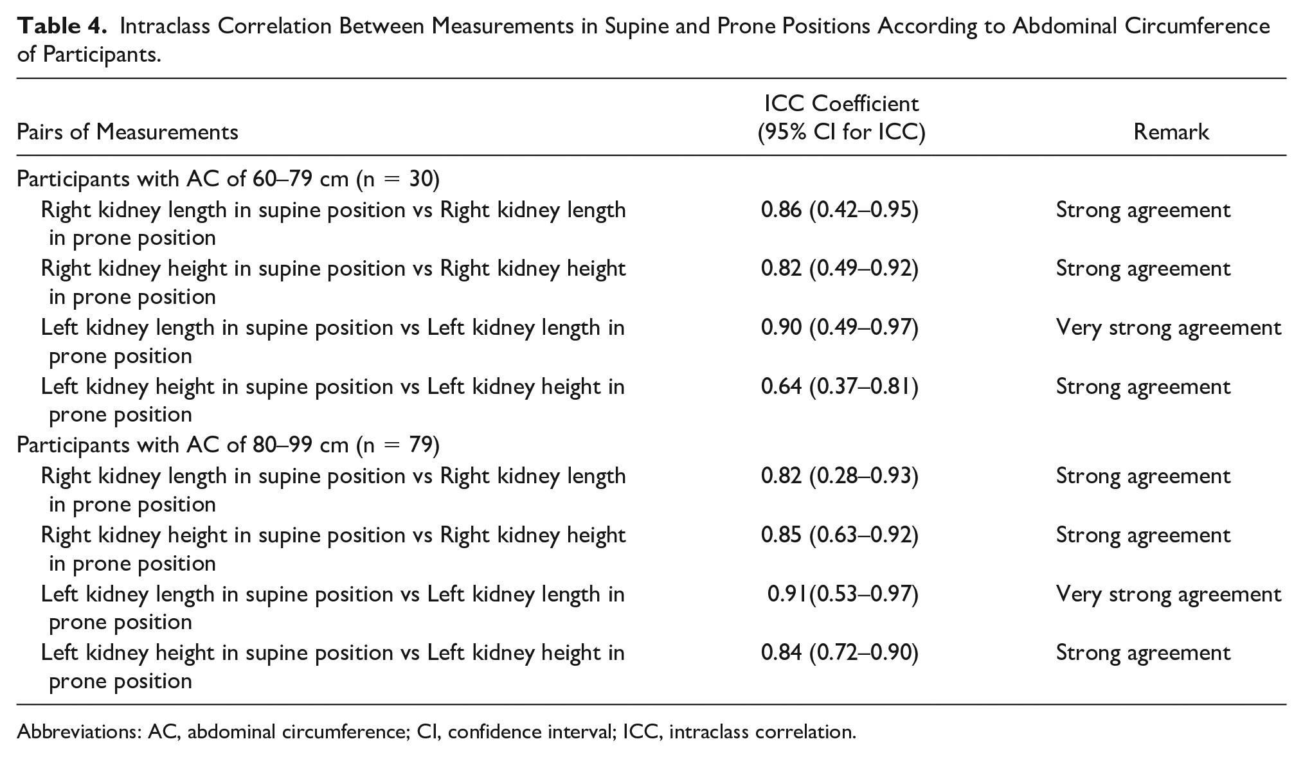
Task: Select the Pairs of Measurements column header
Action: 127,132
